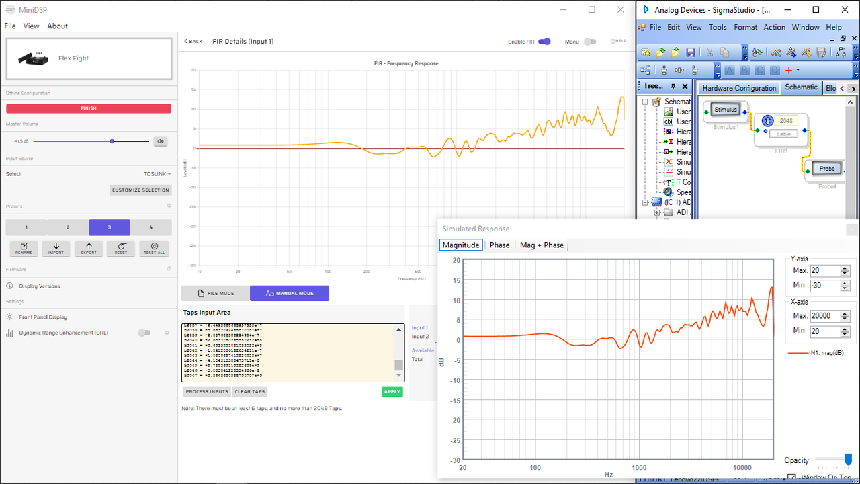Viewport: 860px width, 484px height.
Task: Click the ABC rename icon in SigmaStudio toolbar
Action: coord(757,52)
